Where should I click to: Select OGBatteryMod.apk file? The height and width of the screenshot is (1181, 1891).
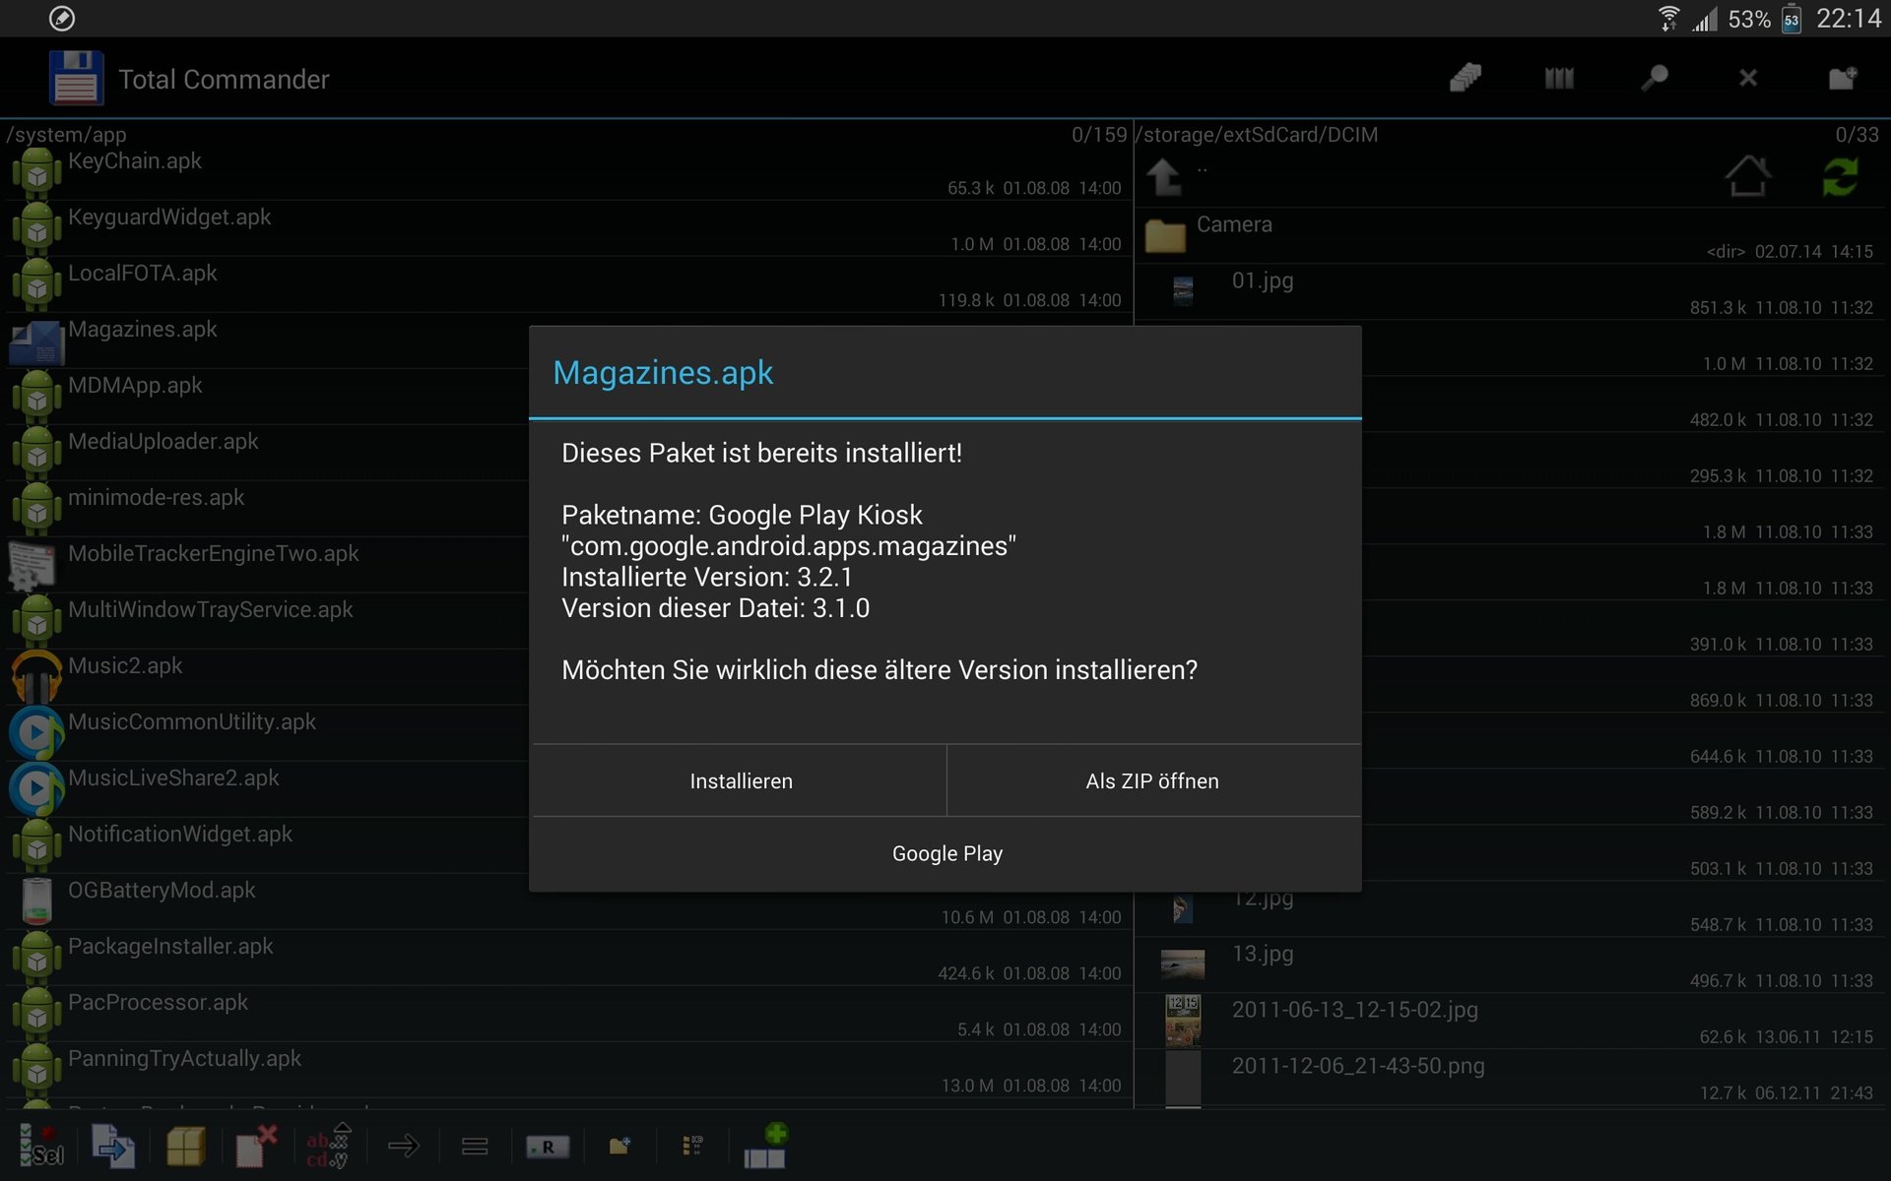pos(566,901)
